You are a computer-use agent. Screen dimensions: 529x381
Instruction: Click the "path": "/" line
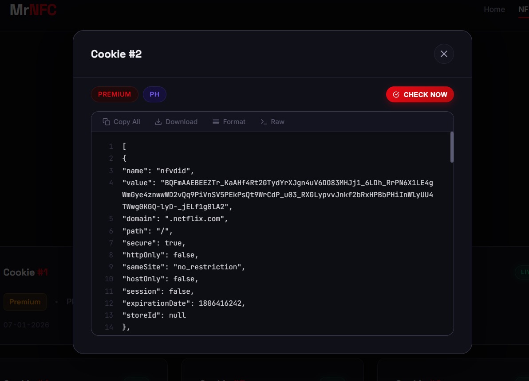(147, 231)
